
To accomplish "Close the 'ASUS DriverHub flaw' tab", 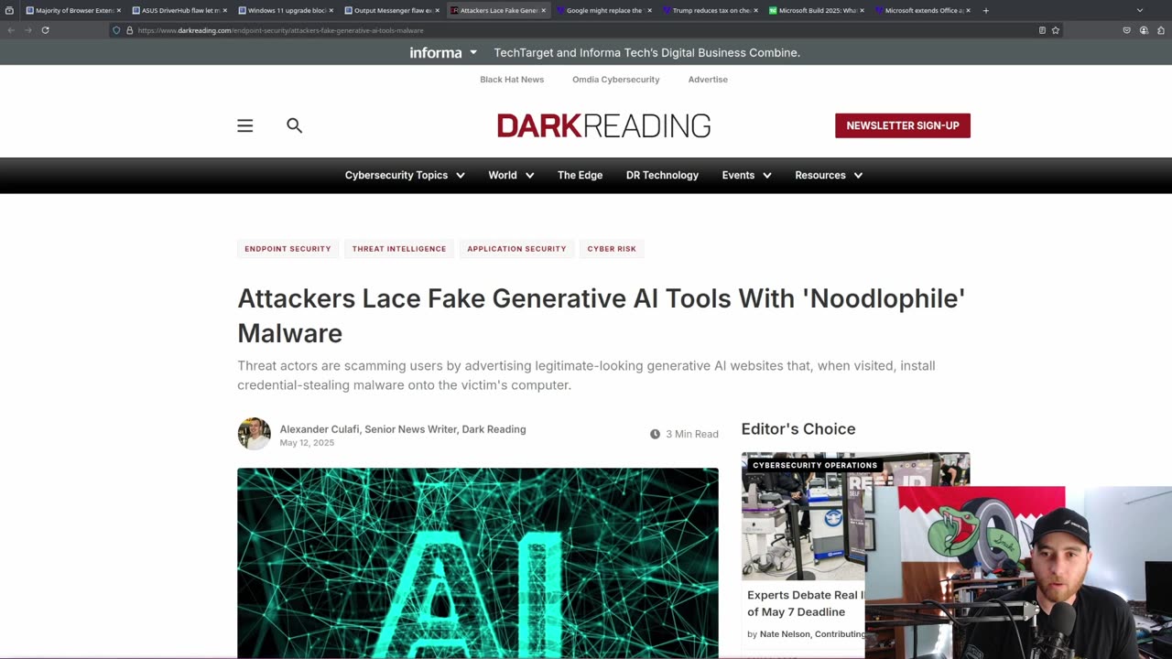I will click(224, 11).
